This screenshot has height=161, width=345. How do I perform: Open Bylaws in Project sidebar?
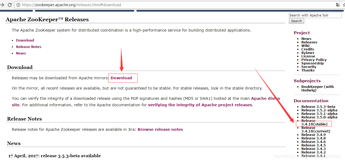[x=308, y=53]
